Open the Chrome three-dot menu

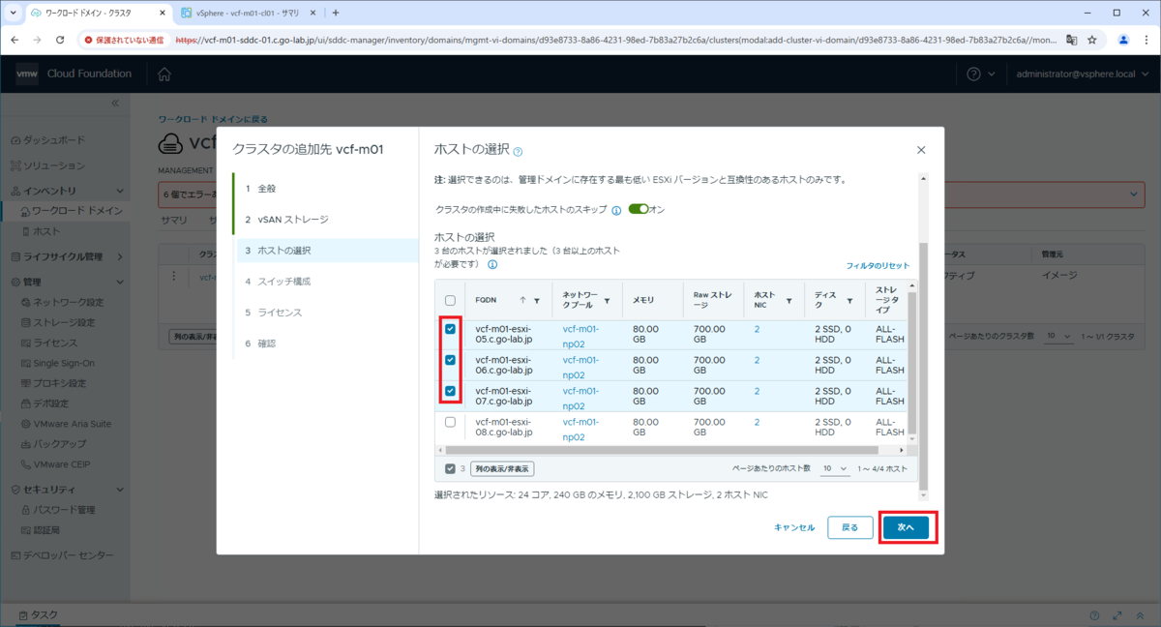click(x=1146, y=41)
